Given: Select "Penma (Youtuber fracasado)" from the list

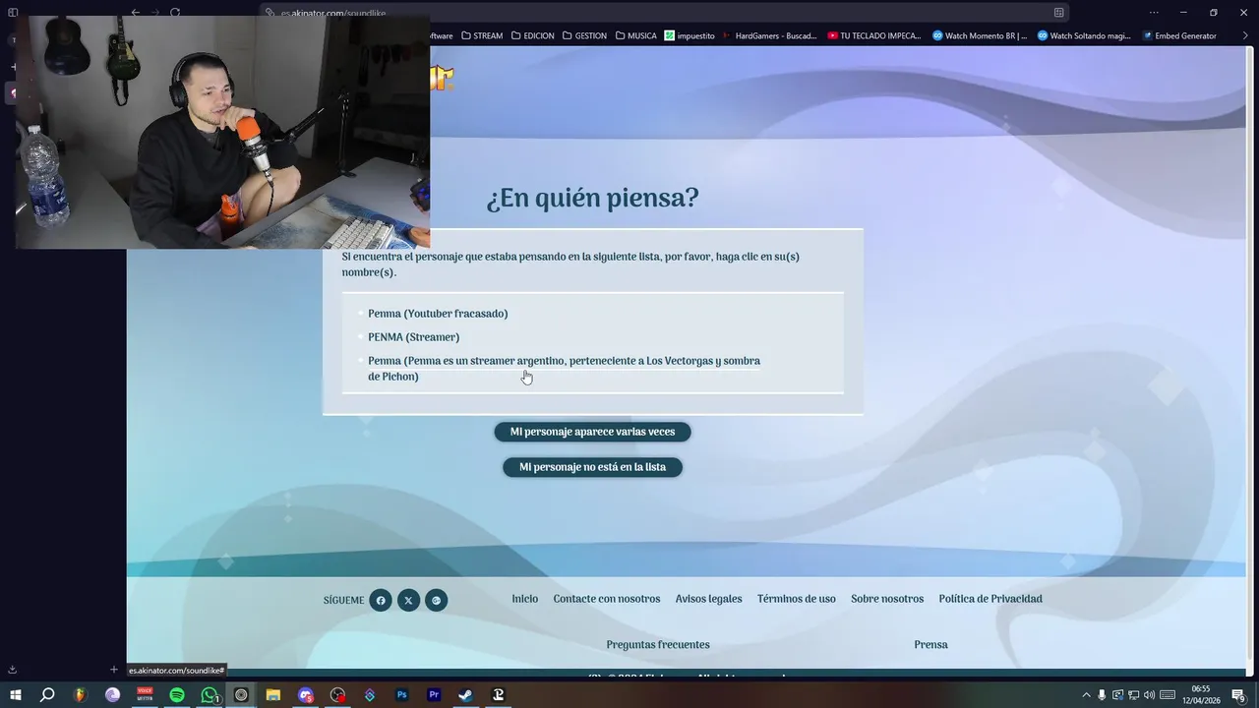Looking at the screenshot, I should [438, 314].
